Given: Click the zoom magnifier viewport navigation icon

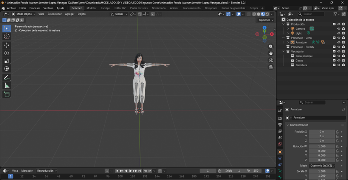Looking at the screenshot, I should (271, 47).
